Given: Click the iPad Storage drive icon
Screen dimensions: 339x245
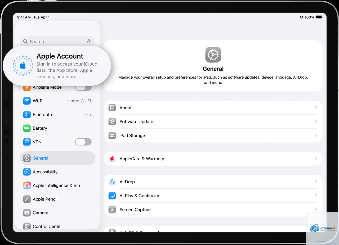Looking at the screenshot, I should (x=112, y=135).
